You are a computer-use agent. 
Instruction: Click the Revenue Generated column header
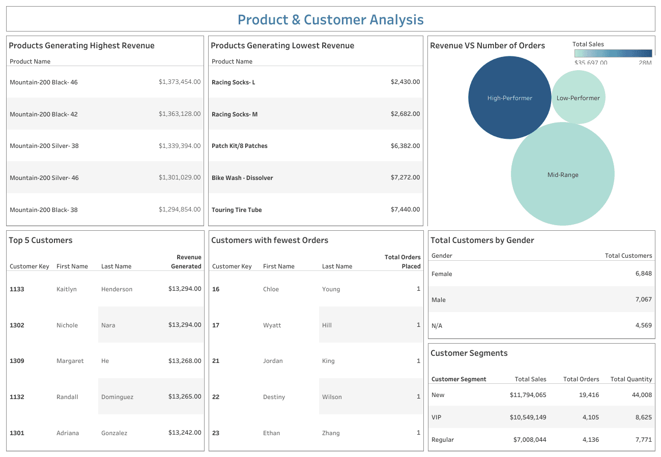coord(186,262)
